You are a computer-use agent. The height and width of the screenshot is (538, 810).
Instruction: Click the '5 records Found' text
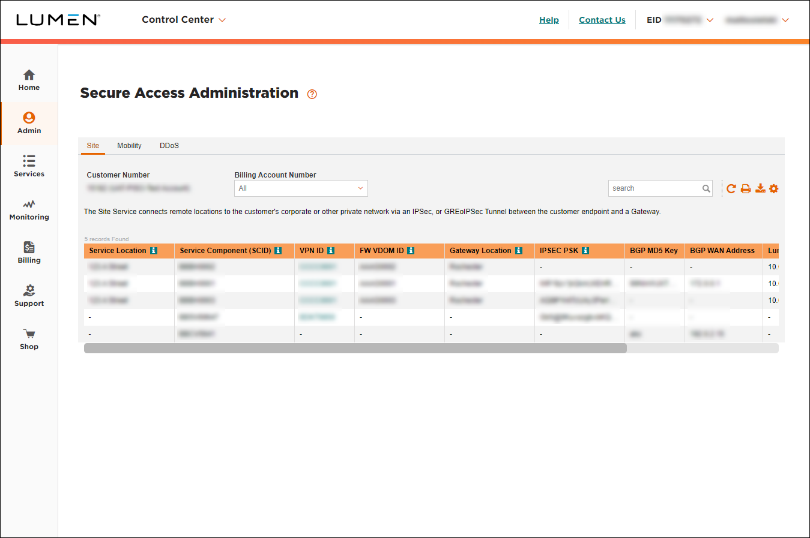click(106, 239)
